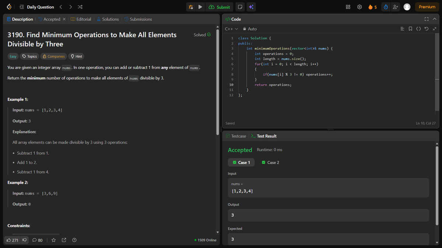Favorite the problem with star icon
The width and height of the screenshot is (442, 248).
click(54, 240)
